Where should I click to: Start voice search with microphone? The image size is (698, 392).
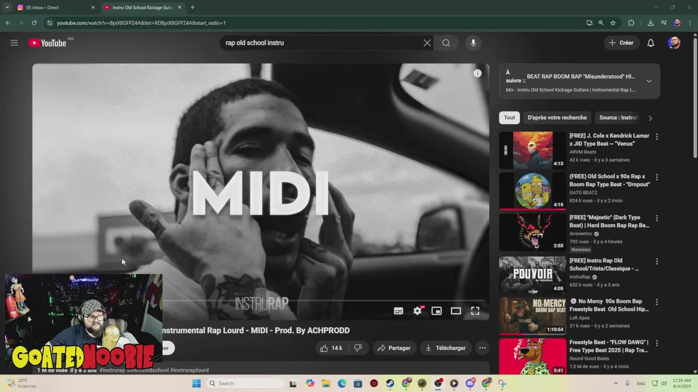[x=473, y=43]
